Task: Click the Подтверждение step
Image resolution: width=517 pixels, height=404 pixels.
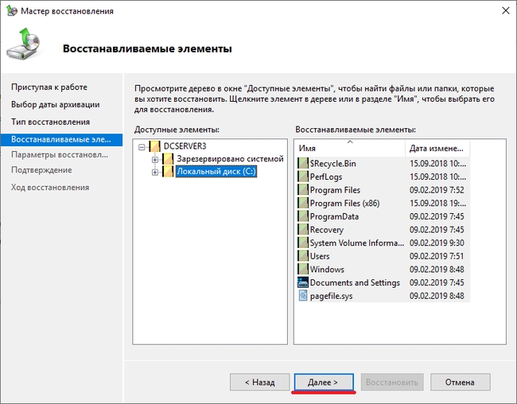Action: (41, 170)
